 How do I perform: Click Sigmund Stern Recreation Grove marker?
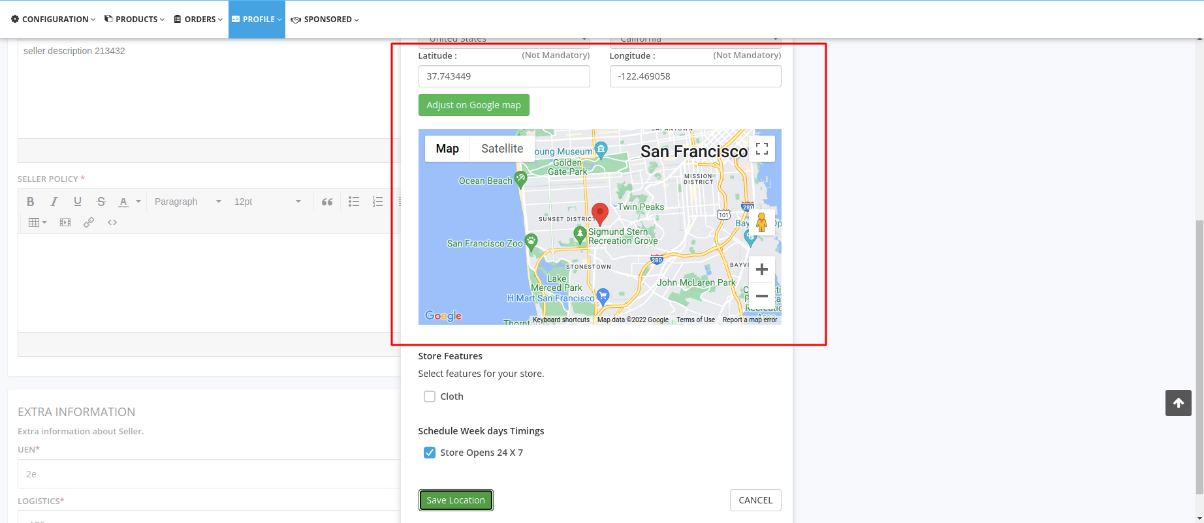(580, 235)
